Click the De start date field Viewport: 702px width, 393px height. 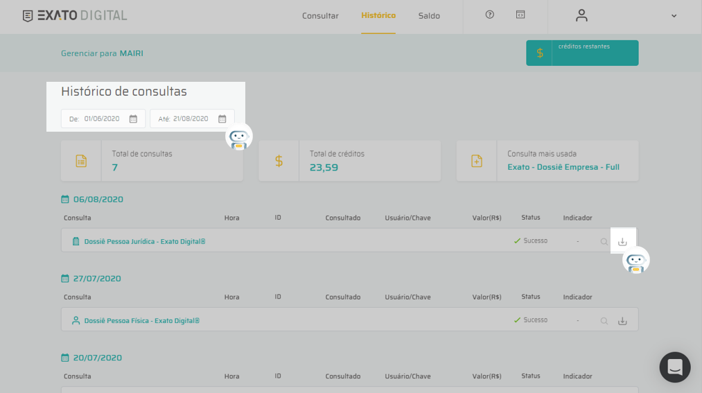pyautogui.click(x=101, y=119)
